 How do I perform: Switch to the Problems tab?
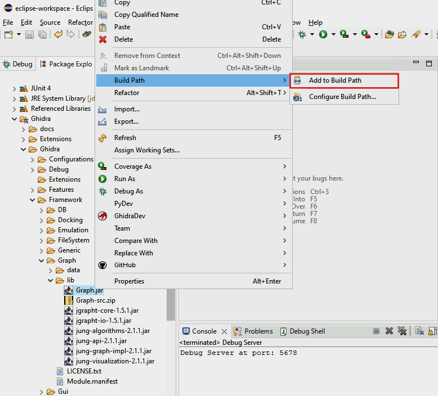(253, 331)
